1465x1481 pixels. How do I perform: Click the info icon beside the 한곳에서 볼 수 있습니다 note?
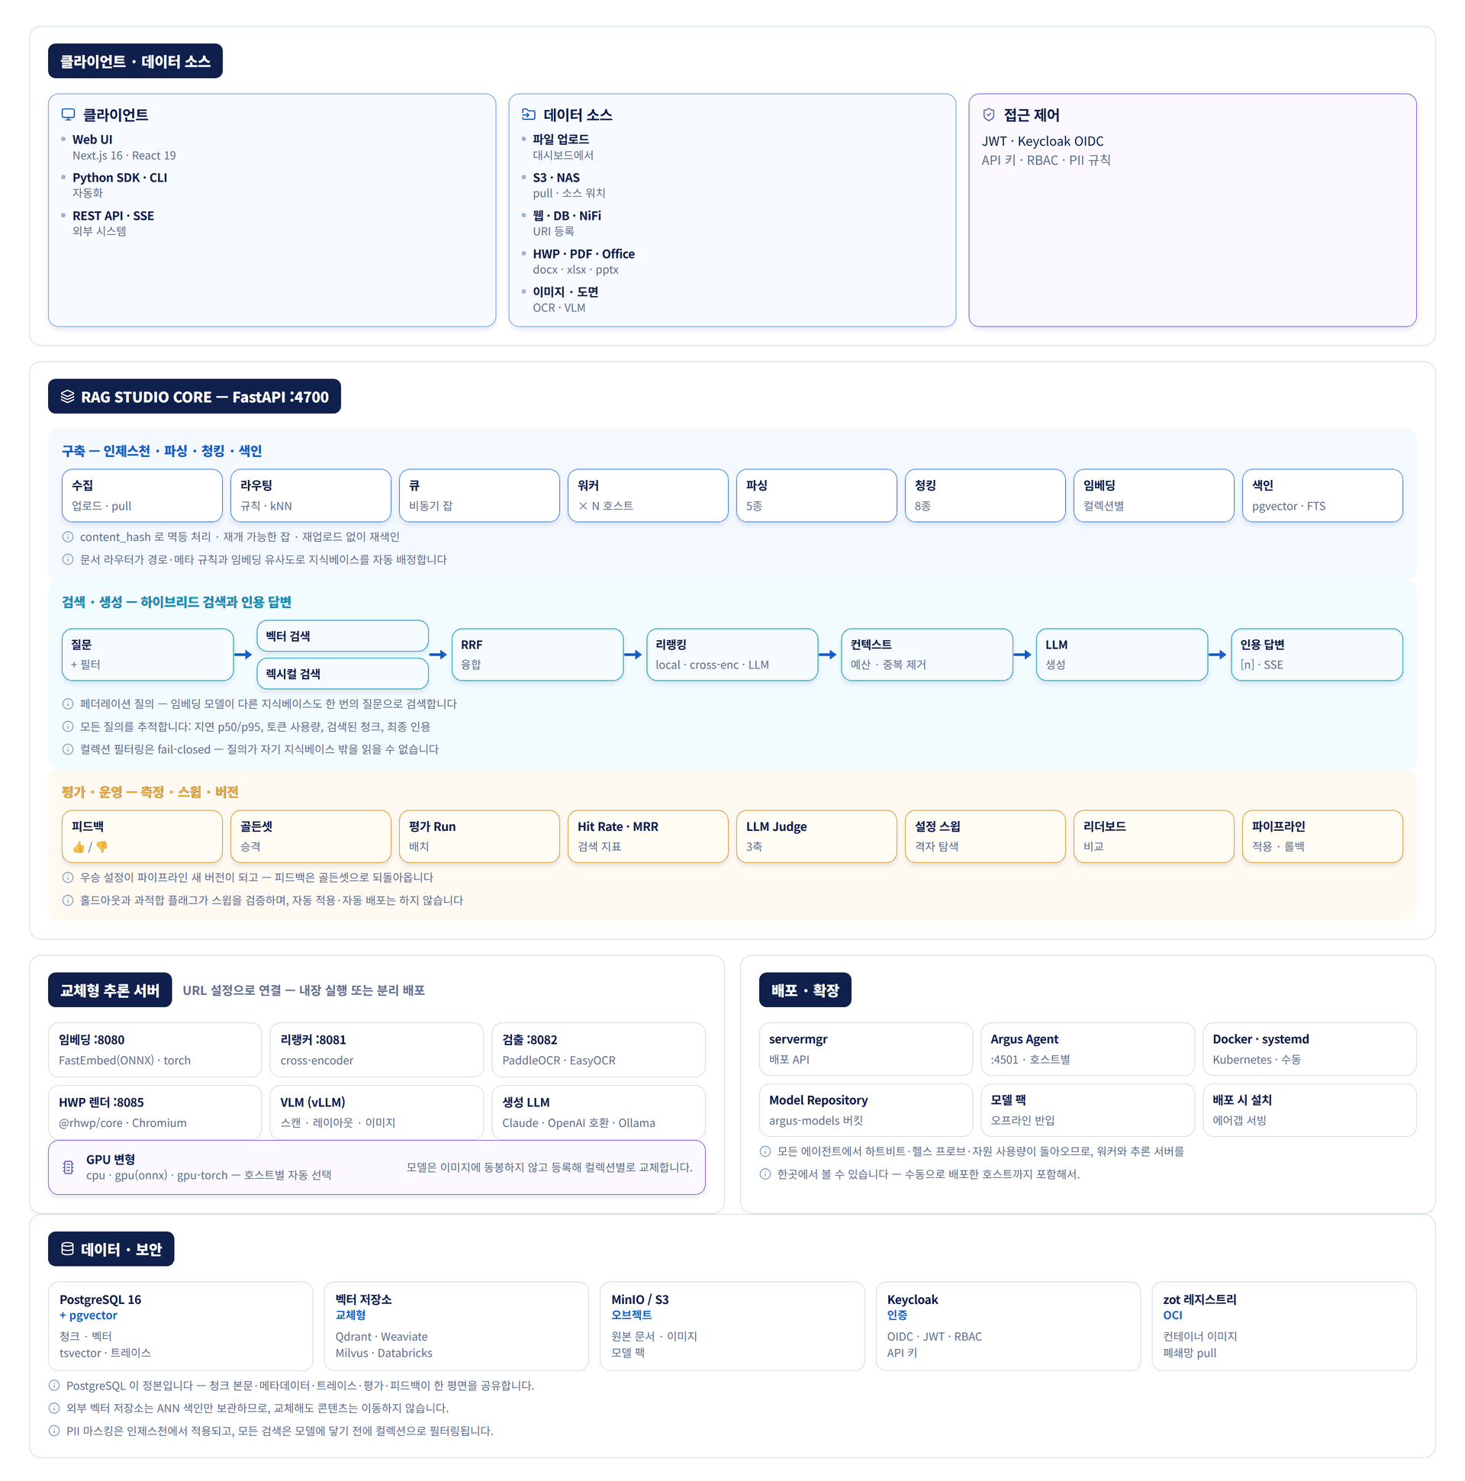[765, 1174]
